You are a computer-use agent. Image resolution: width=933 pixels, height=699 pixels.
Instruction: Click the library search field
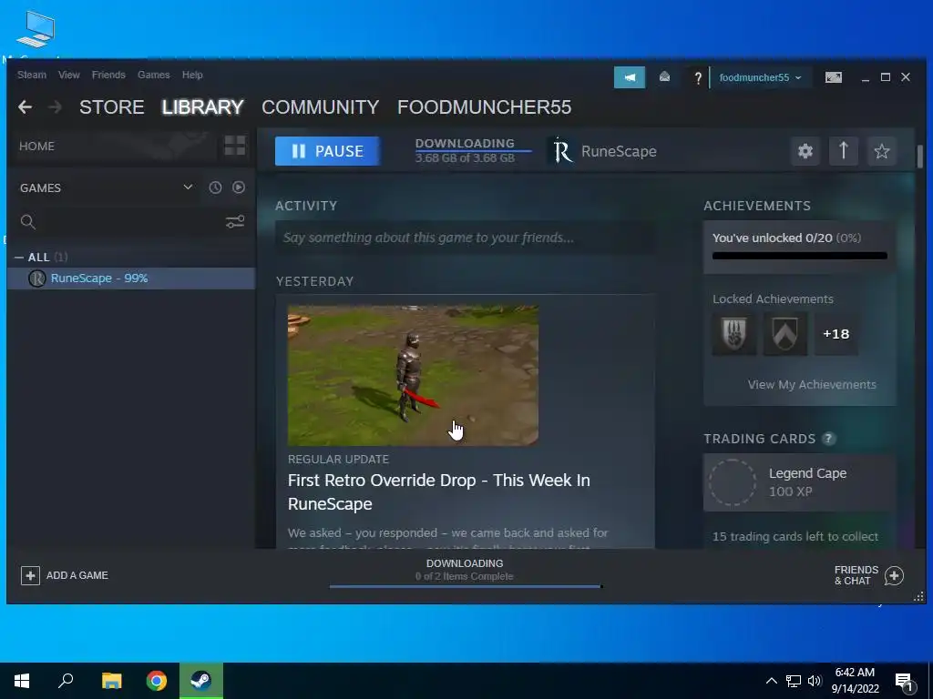point(131,222)
